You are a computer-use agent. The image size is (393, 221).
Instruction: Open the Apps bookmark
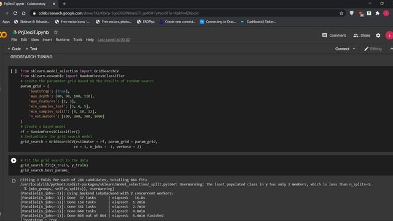(6, 22)
